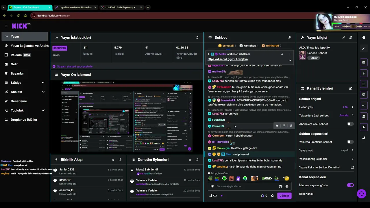
Task: Open a new browser tab
Action: (x=148, y=7)
